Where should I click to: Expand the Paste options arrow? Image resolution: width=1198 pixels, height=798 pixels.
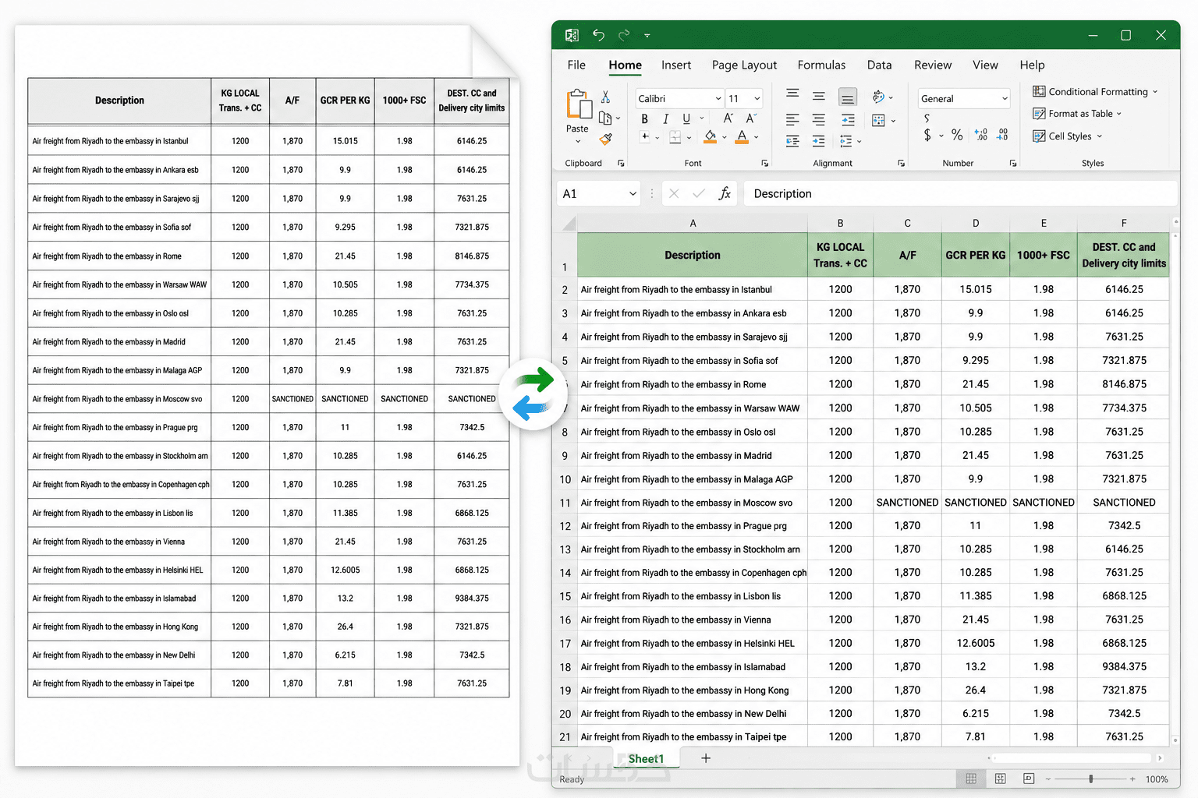[578, 142]
